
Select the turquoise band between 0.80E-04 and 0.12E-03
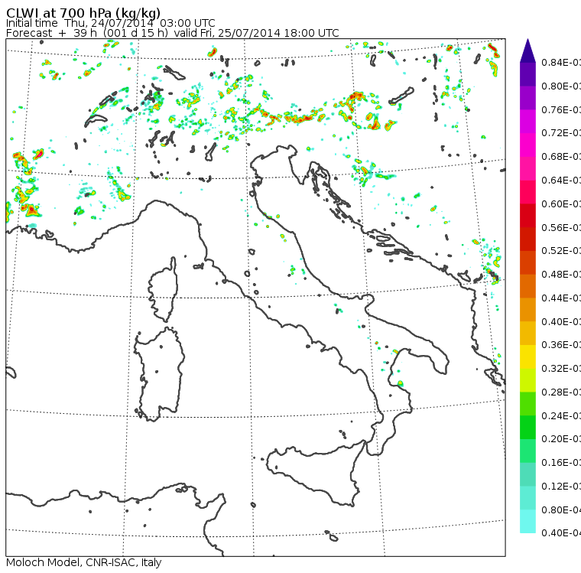527,498
